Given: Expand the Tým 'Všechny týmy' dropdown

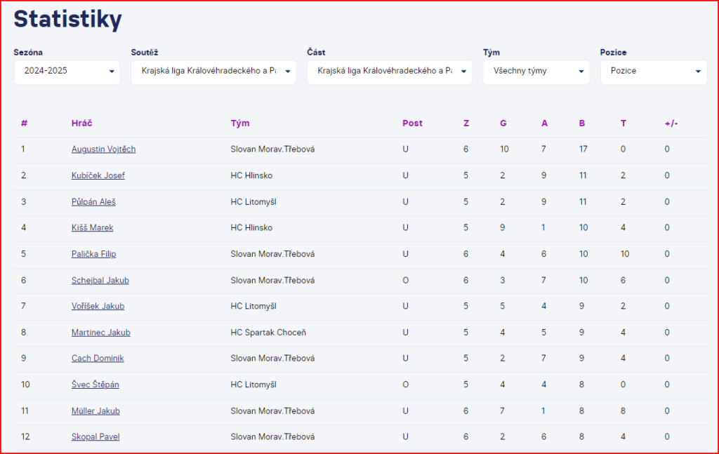Looking at the screenshot, I should 536,72.
